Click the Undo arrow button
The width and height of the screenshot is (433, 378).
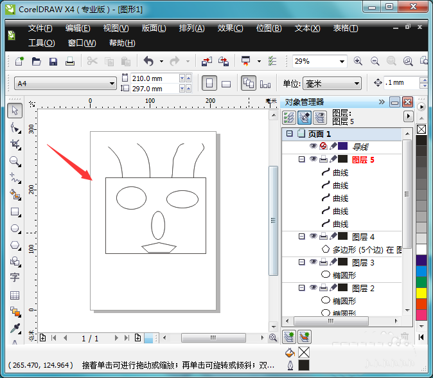148,61
